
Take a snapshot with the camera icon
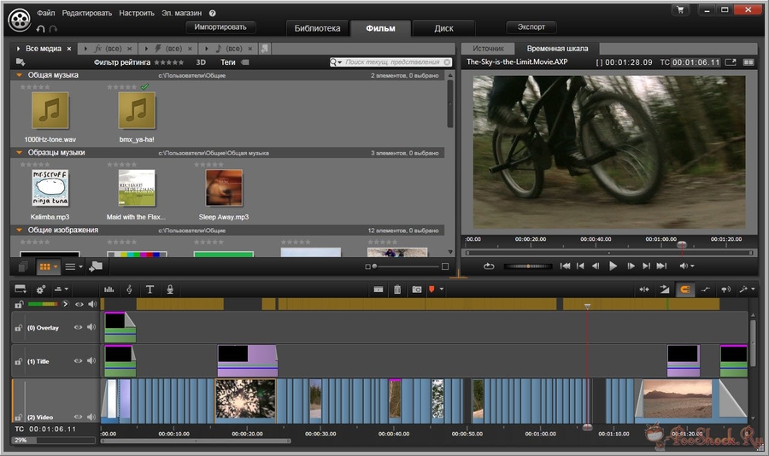[x=416, y=290]
